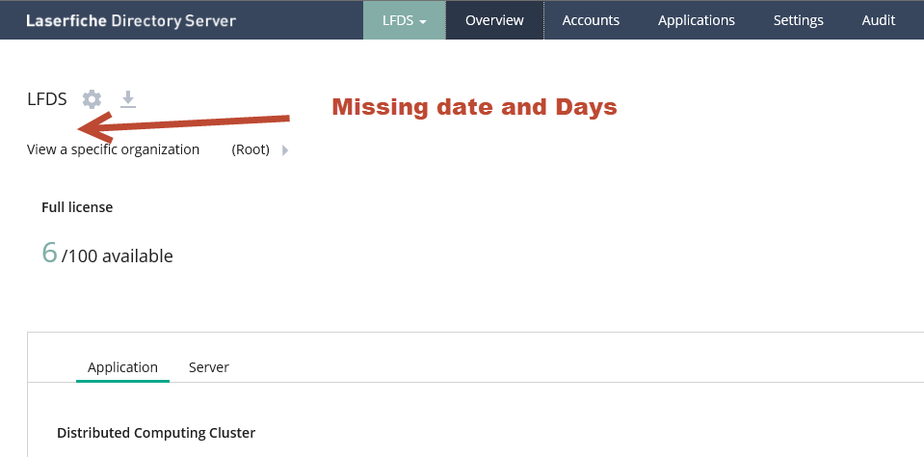Click the Laserfiche Directory Server logo
Screen dimensions: 924x457
click(131, 20)
